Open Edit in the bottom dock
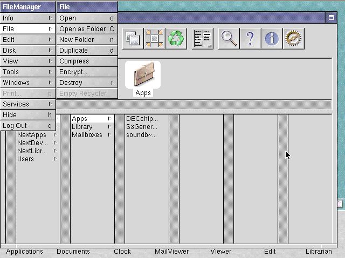 [270, 252]
